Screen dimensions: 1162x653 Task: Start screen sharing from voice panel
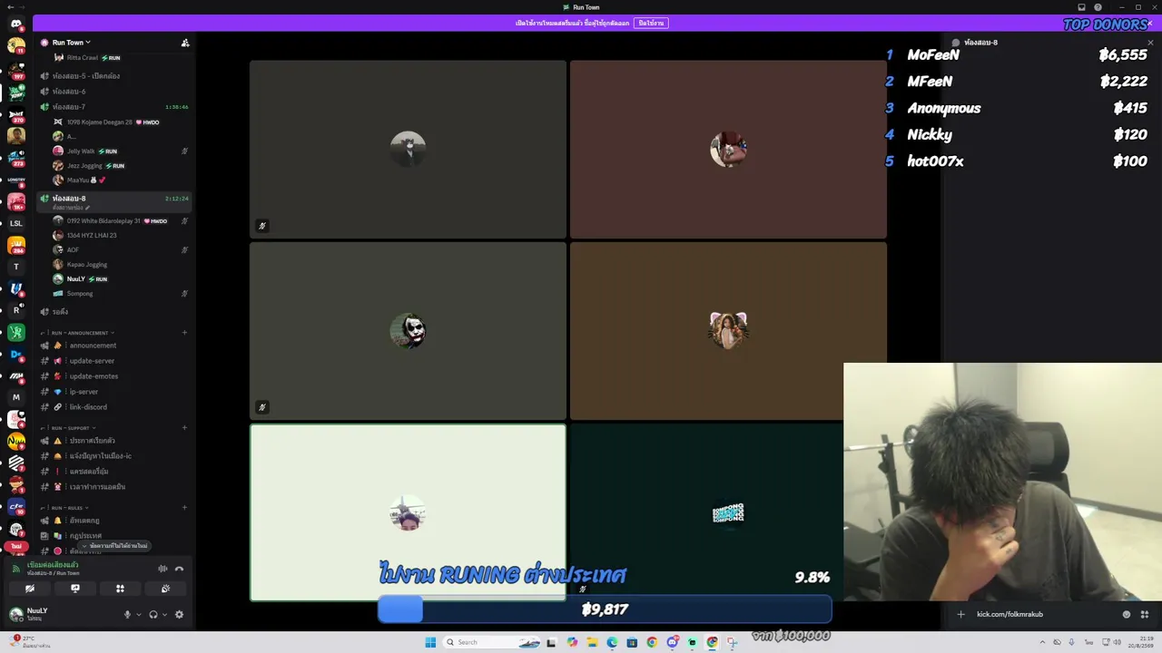tap(75, 589)
